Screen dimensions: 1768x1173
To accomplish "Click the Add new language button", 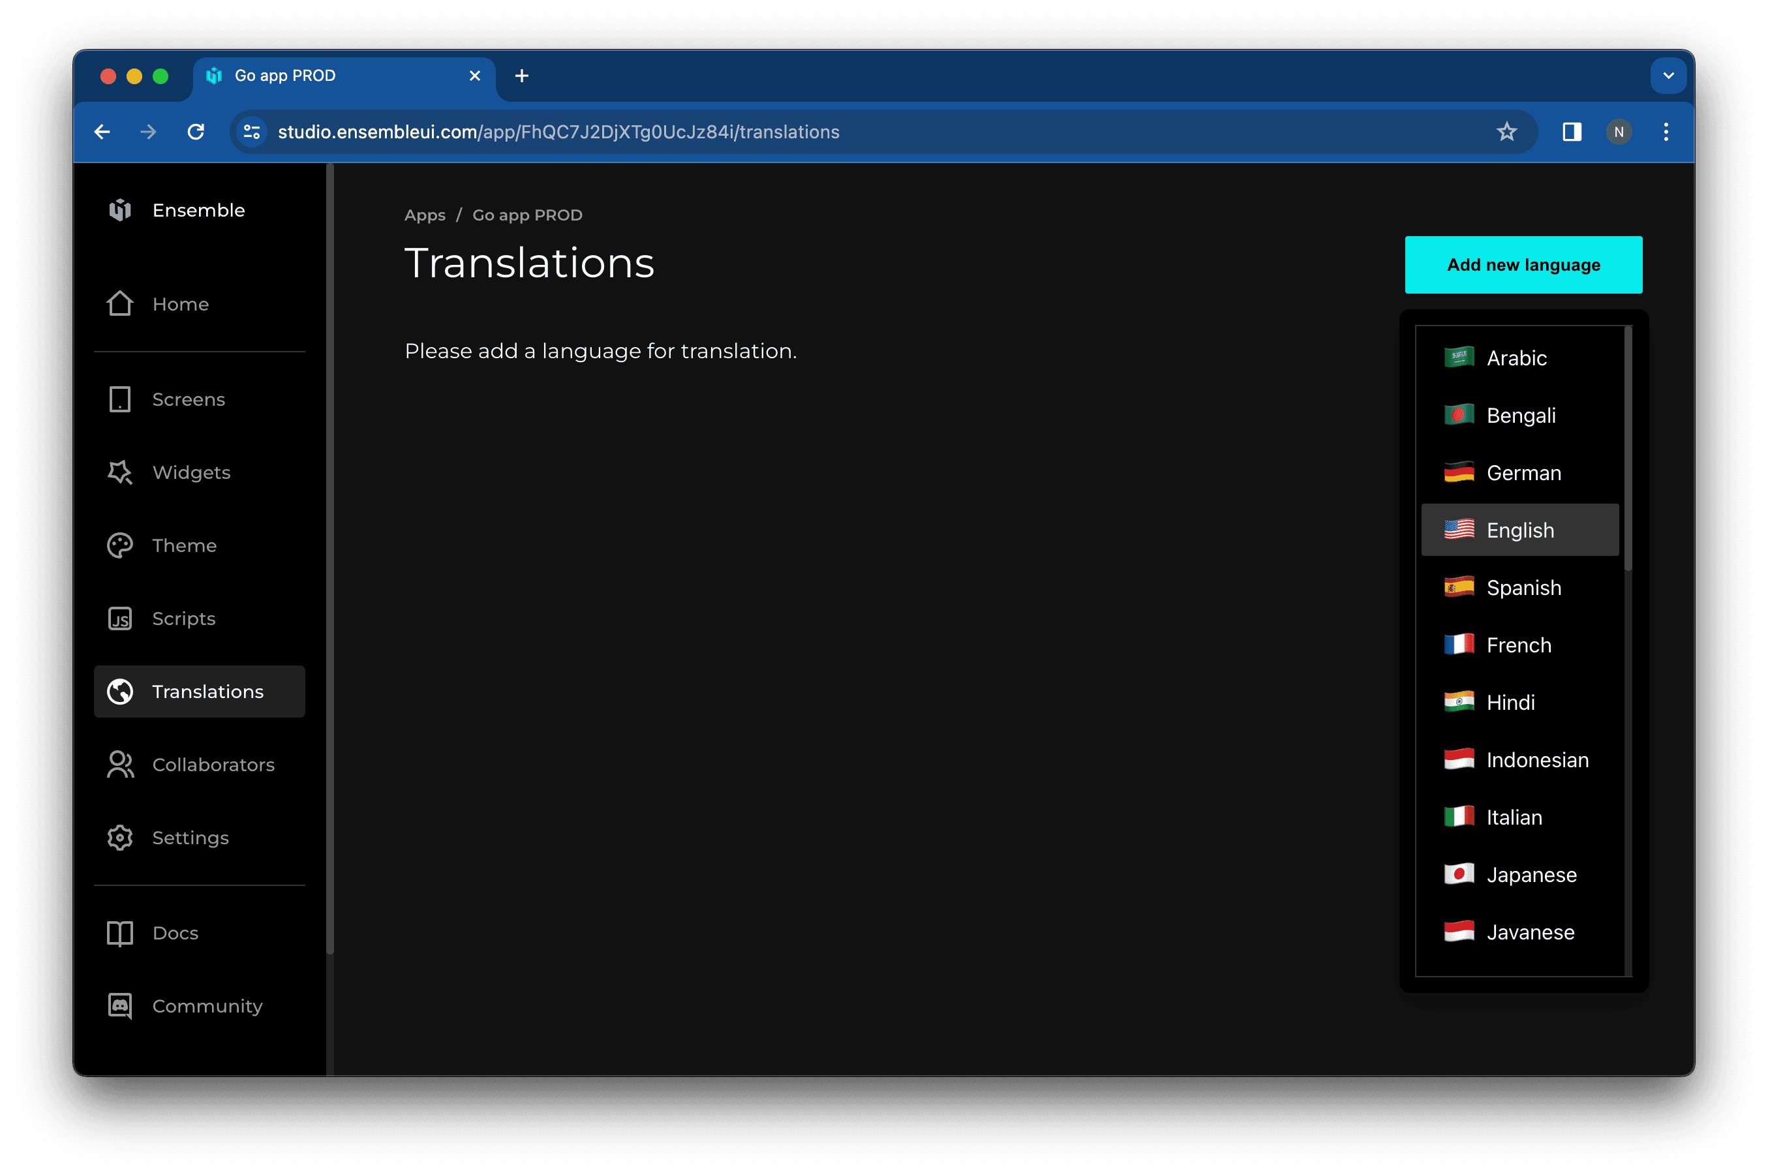I will [x=1523, y=264].
